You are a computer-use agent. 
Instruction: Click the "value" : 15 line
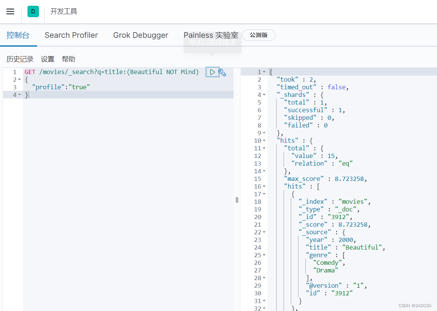tap(314, 156)
